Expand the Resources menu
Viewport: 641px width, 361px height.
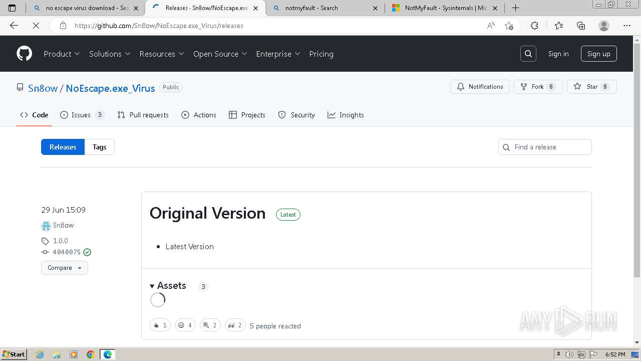pos(162,54)
